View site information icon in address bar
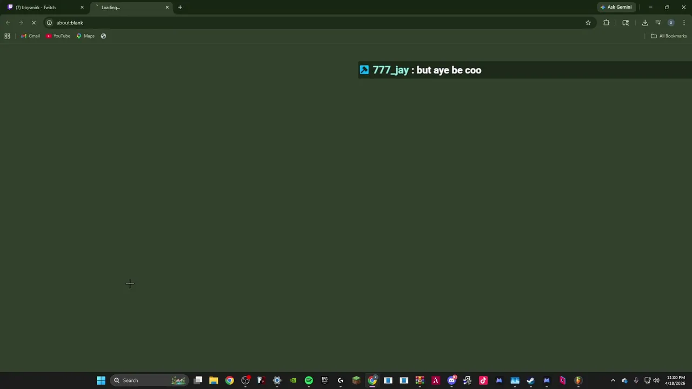692x389 pixels. click(x=49, y=23)
